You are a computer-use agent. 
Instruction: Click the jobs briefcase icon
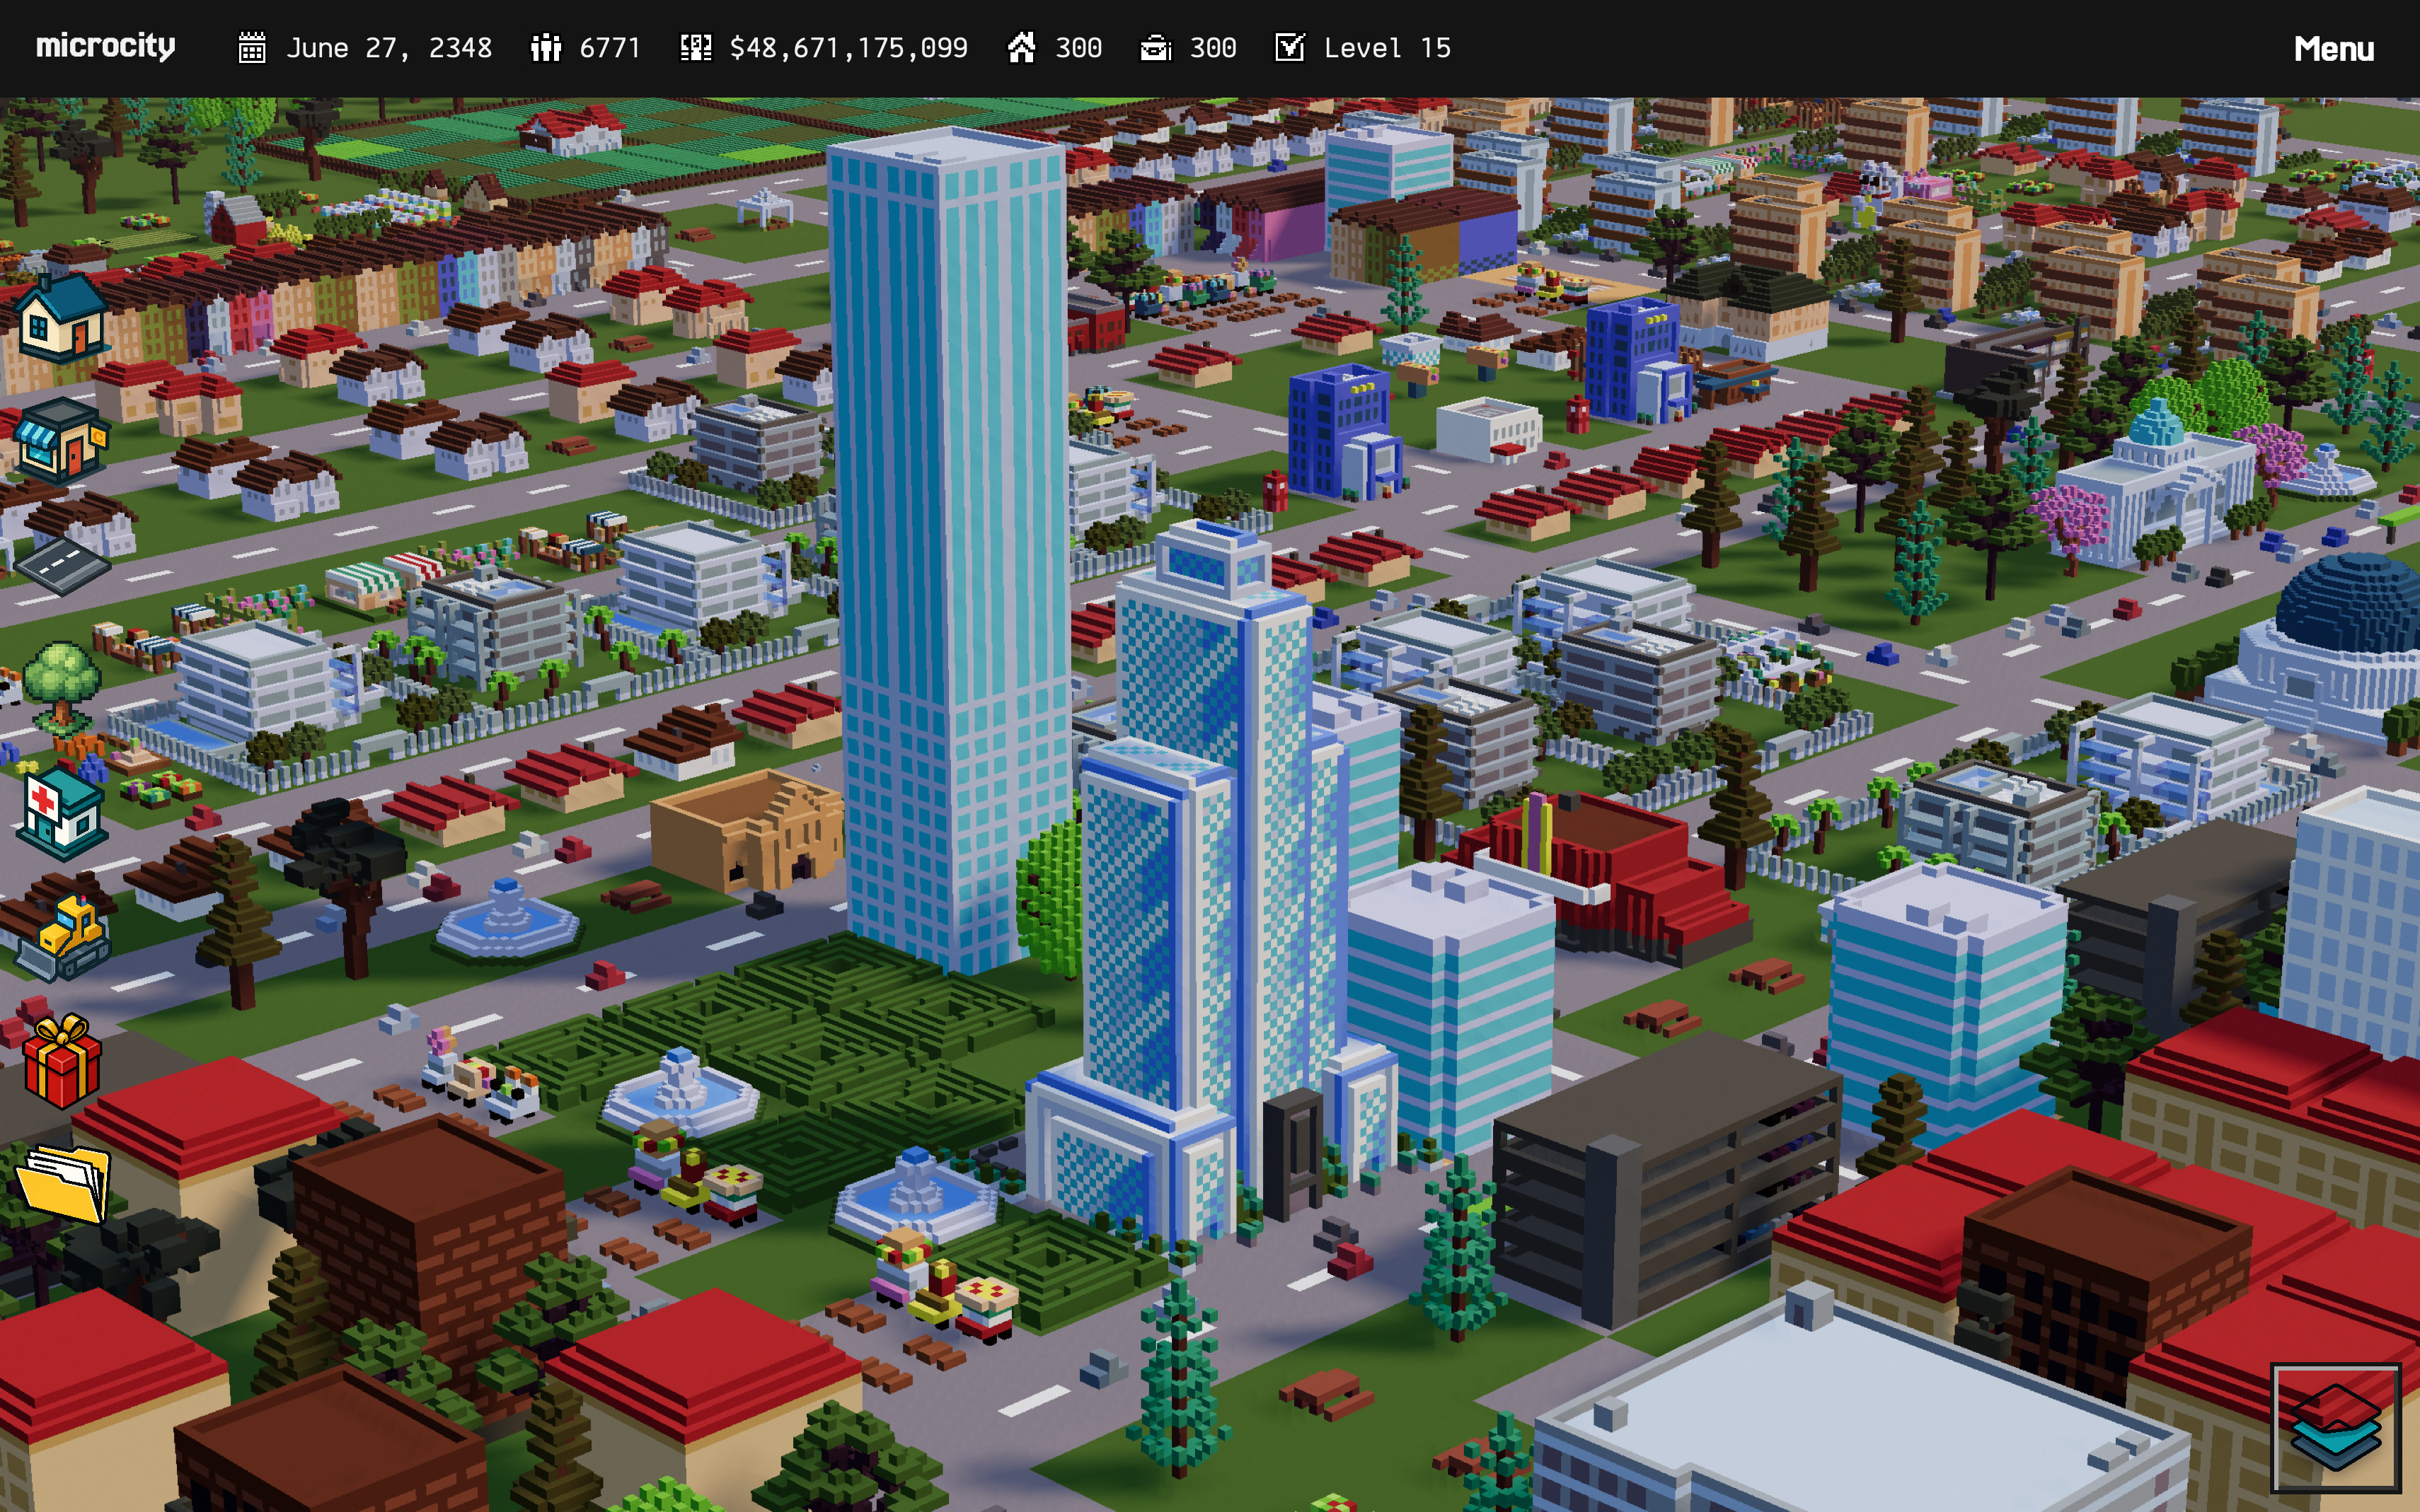[1156, 48]
